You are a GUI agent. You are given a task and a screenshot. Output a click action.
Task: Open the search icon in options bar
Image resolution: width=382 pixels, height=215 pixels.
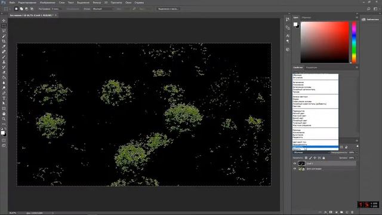click(x=369, y=9)
